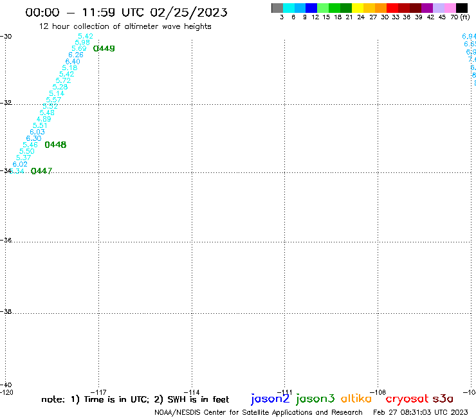Click the wave height value '5.51'
Screen dimensions: 476x418
40,125
